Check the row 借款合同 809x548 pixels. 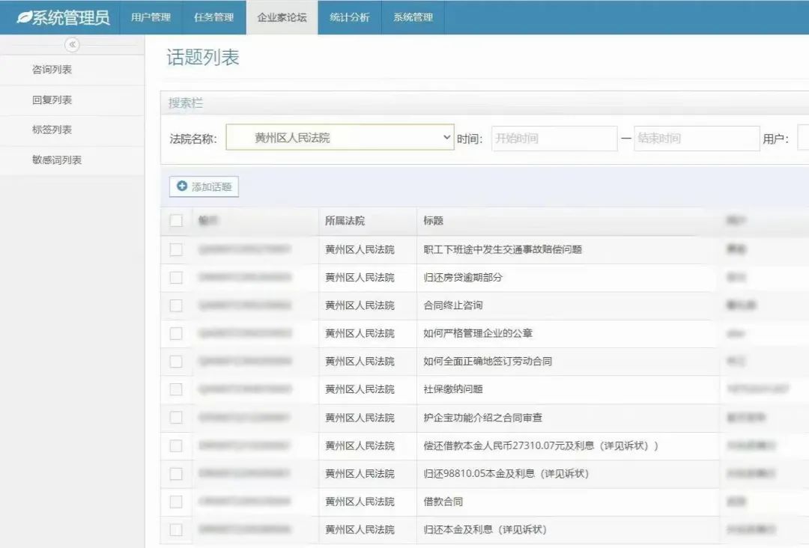(176, 502)
